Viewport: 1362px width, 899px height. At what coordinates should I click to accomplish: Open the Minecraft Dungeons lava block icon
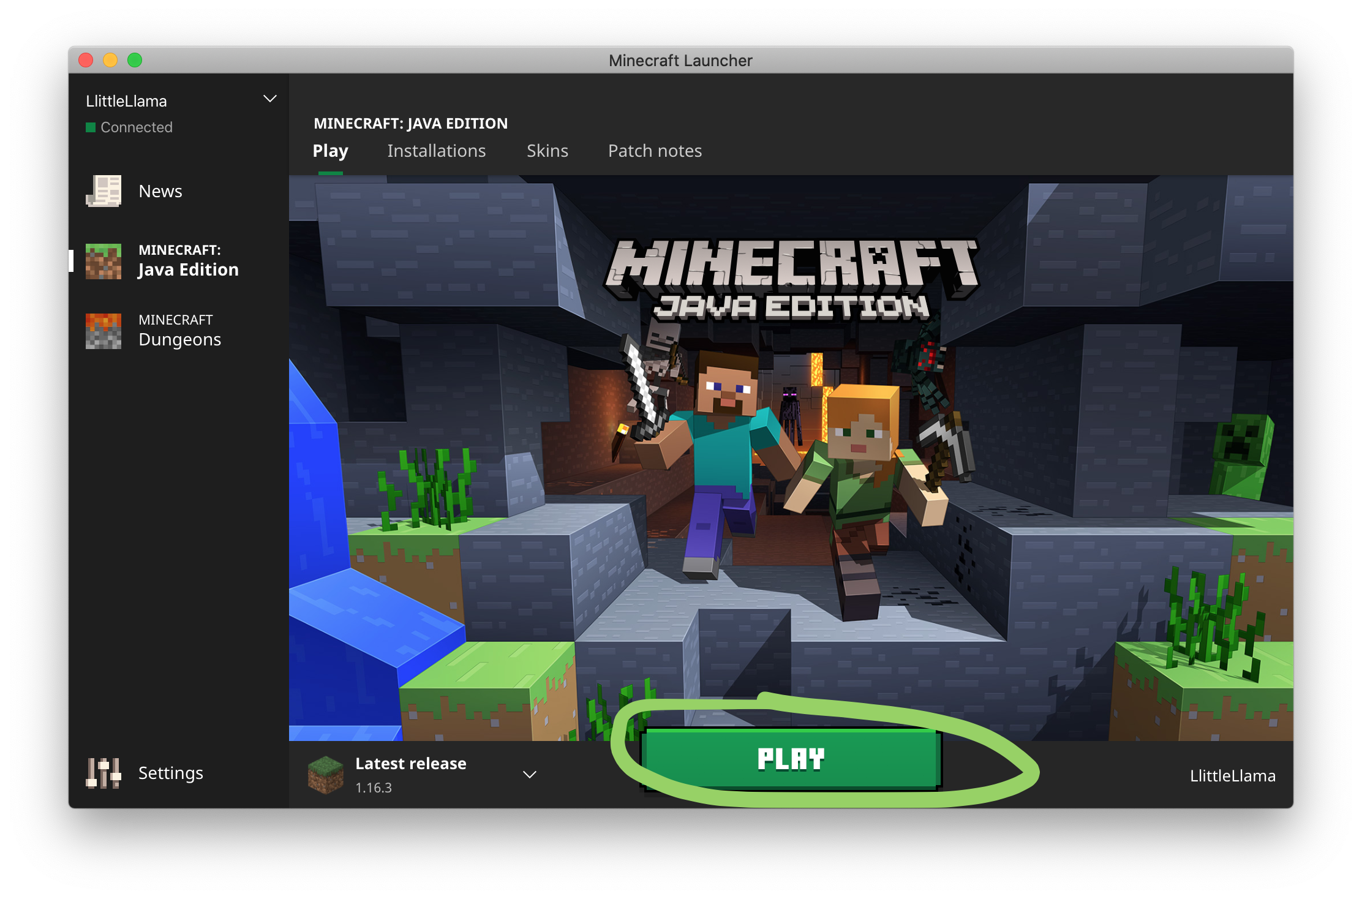point(103,331)
